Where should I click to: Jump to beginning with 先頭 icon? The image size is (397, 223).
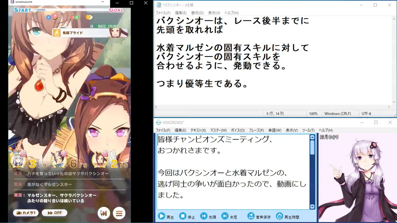coord(203,216)
